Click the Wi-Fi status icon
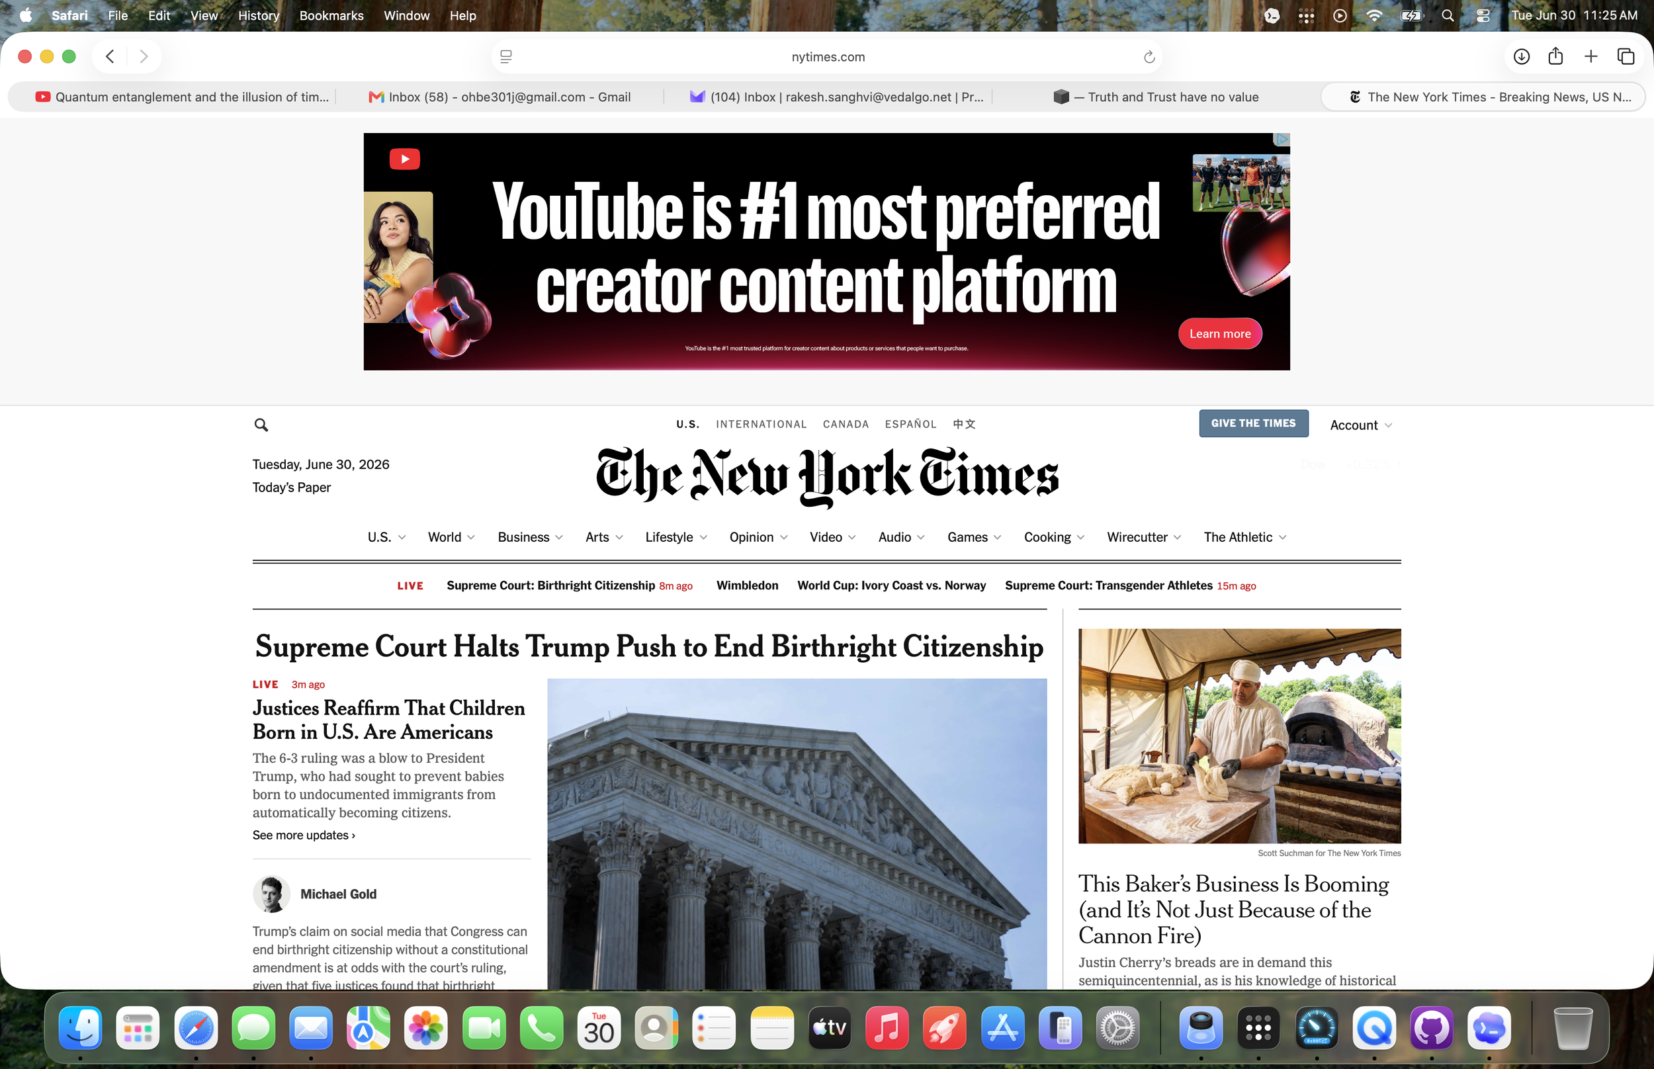 pyautogui.click(x=1373, y=15)
